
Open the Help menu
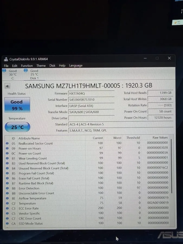tap(62, 66)
